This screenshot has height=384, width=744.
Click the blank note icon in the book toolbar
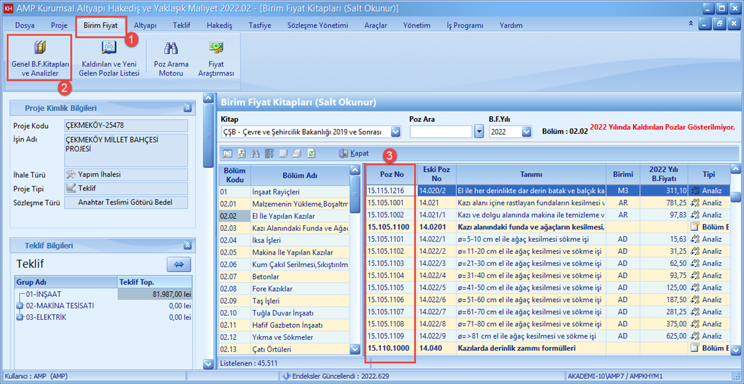(x=283, y=154)
